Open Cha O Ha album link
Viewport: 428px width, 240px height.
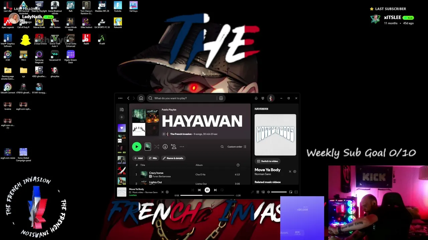pyautogui.click(x=200, y=175)
